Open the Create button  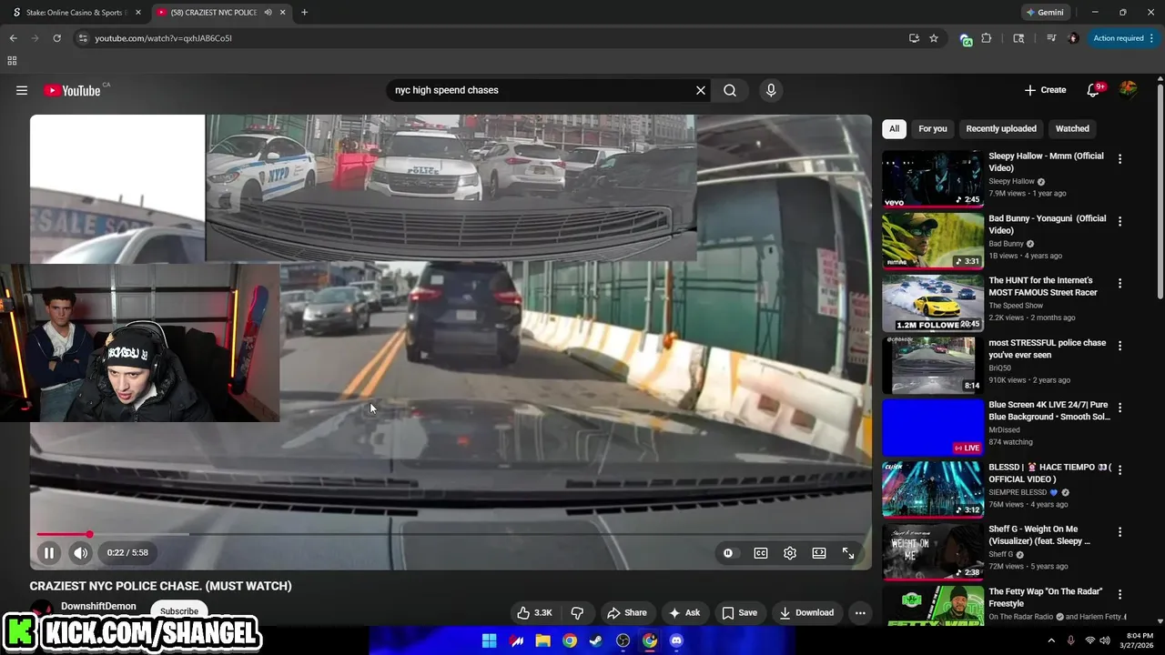coord(1045,90)
